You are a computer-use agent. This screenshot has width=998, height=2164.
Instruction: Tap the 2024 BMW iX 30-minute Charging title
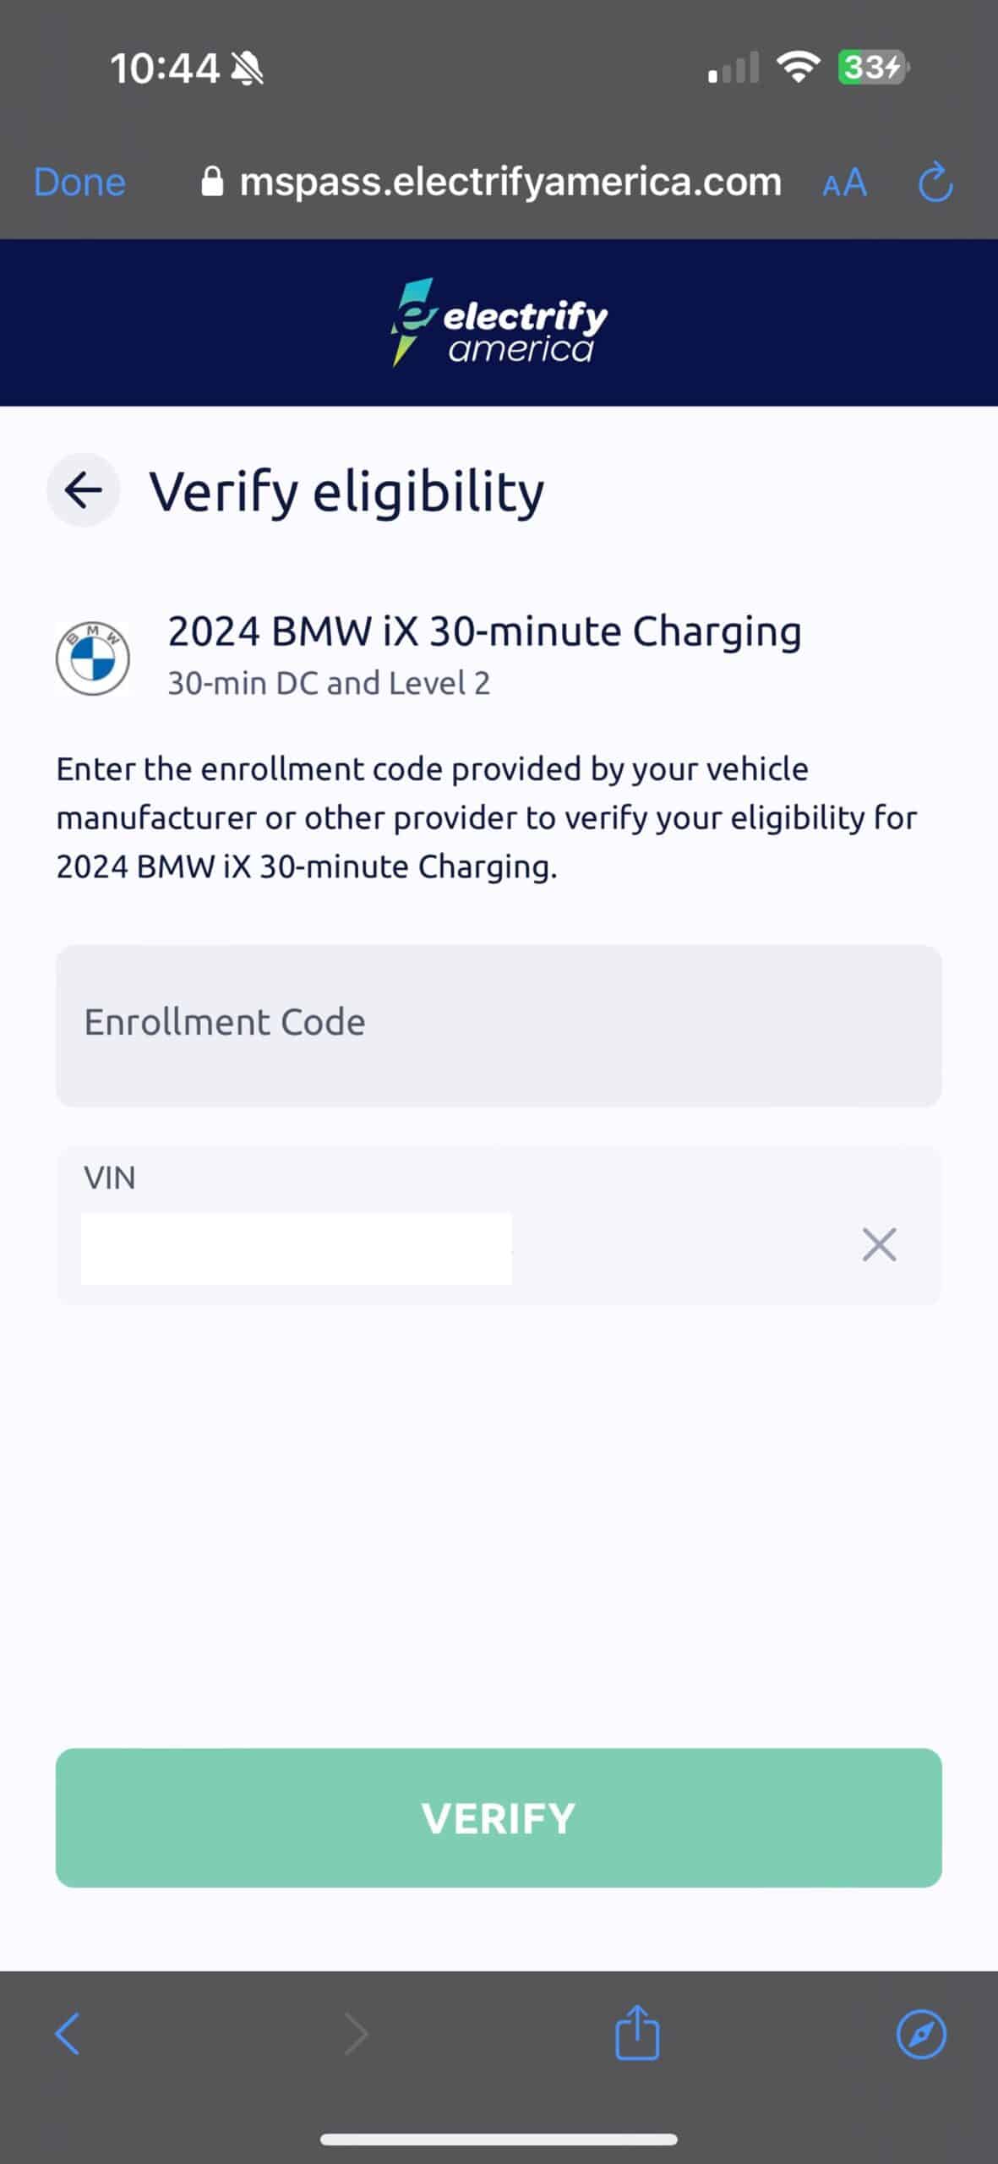pos(484,631)
